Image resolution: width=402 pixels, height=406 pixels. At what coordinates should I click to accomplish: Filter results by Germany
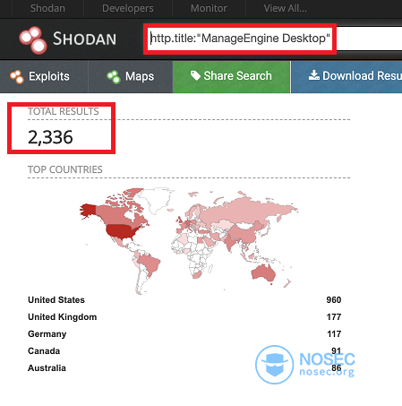(x=47, y=334)
